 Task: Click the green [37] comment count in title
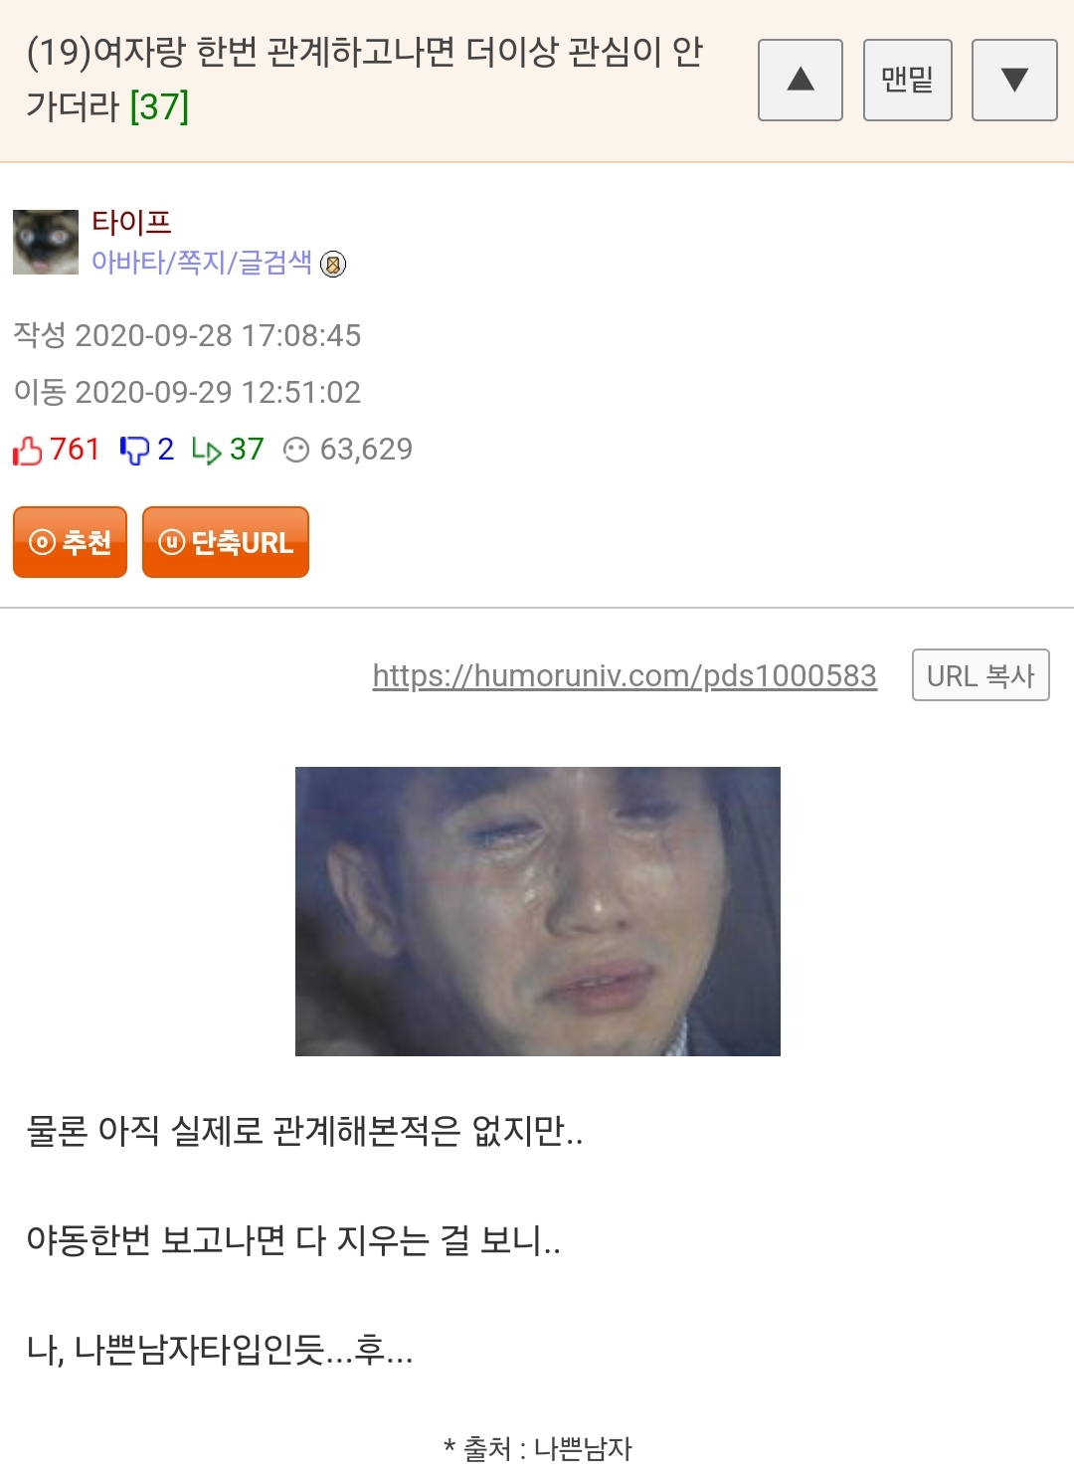159,105
